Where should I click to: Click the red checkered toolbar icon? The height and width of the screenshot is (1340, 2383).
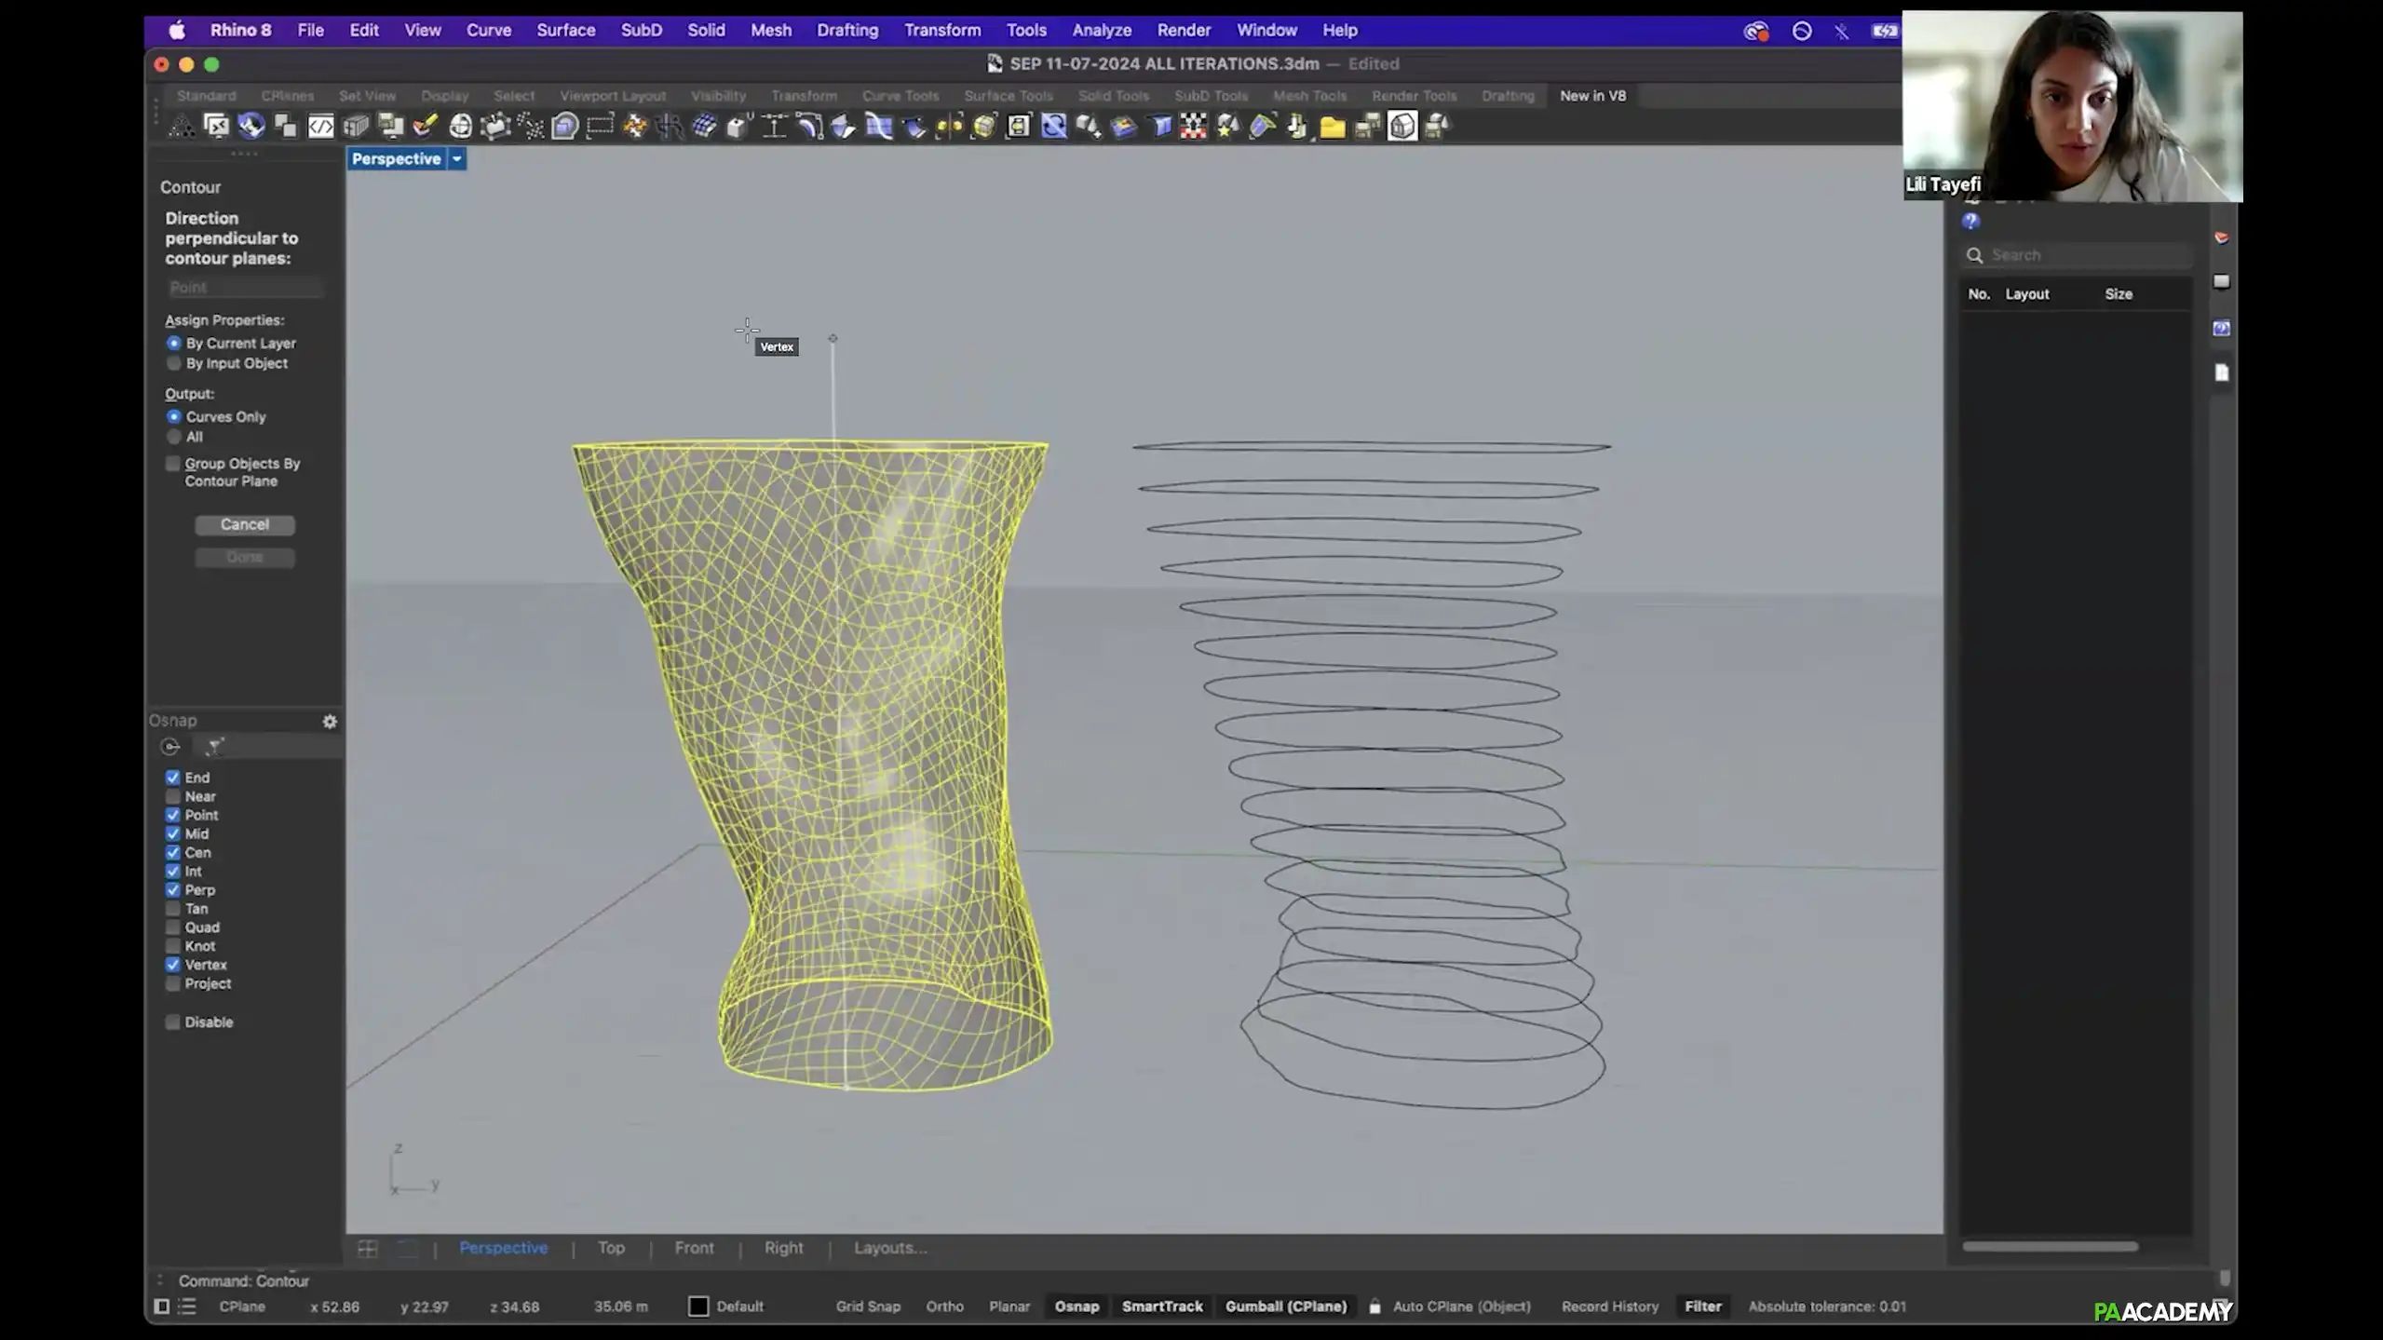[1193, 127]
